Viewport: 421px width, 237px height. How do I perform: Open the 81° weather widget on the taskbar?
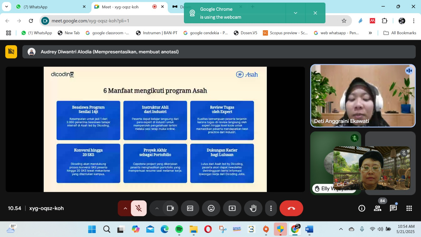(11, 229)
